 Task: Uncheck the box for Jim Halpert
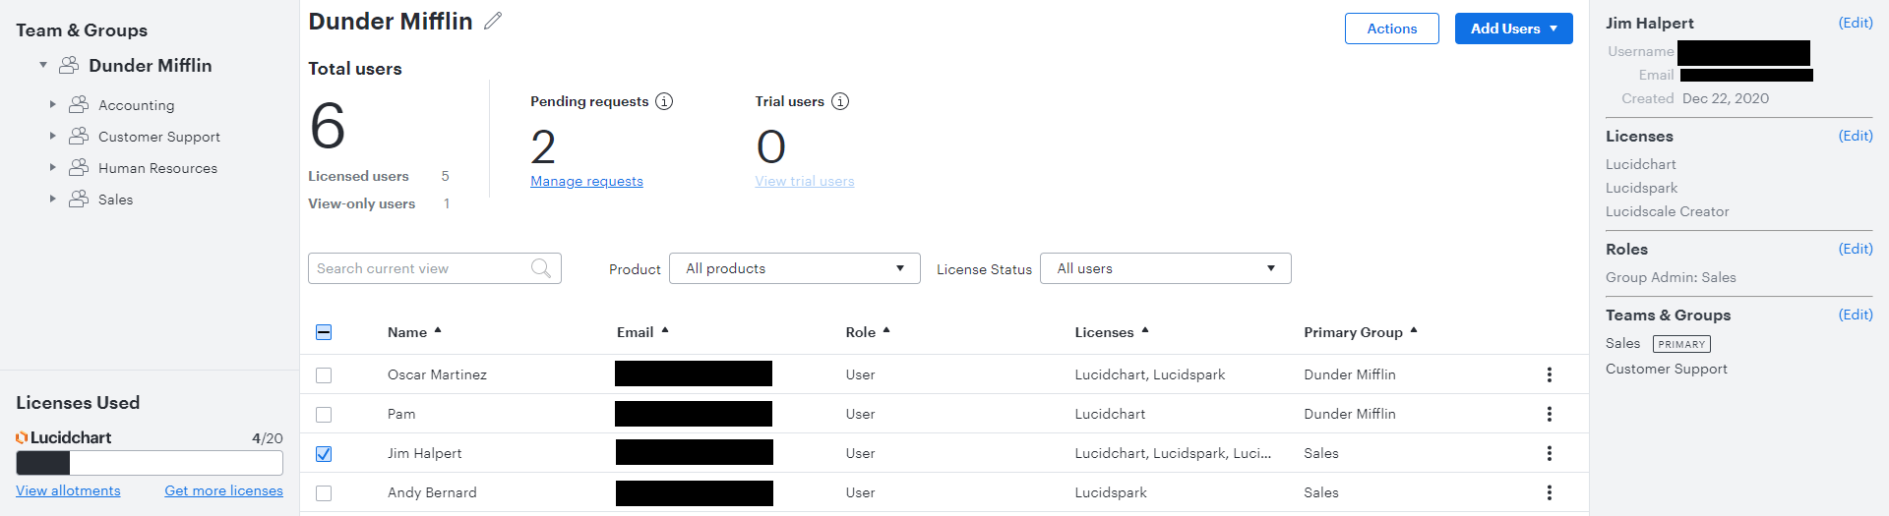point(324,454)
